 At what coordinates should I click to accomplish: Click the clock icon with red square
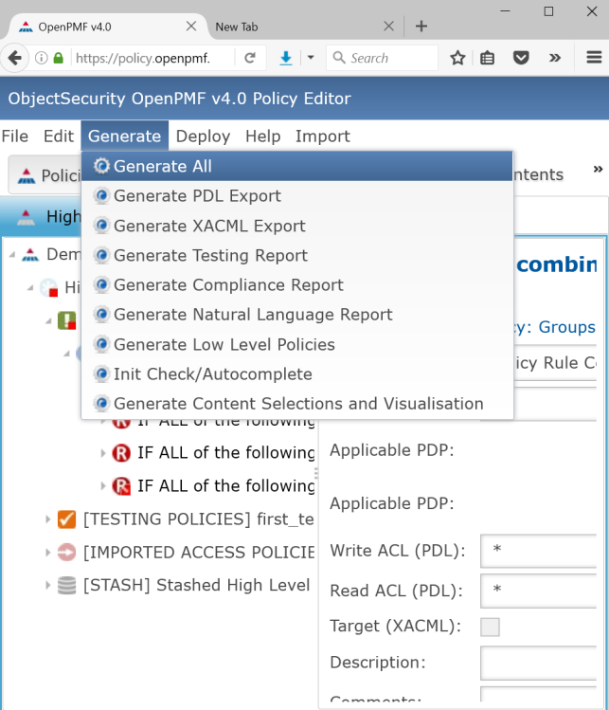click(x=49, y=287)
